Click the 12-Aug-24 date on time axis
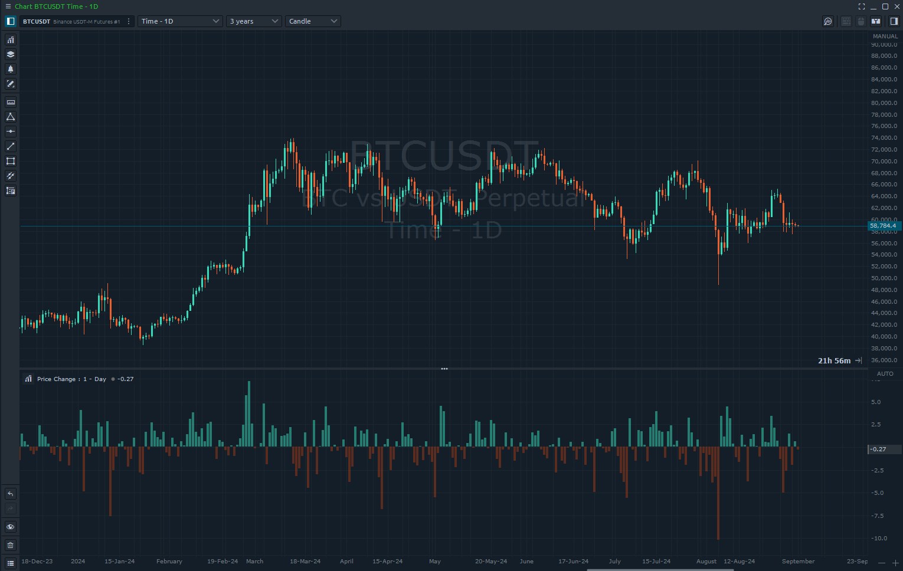This screenshot has width=903, height=571. pos(739,562)
